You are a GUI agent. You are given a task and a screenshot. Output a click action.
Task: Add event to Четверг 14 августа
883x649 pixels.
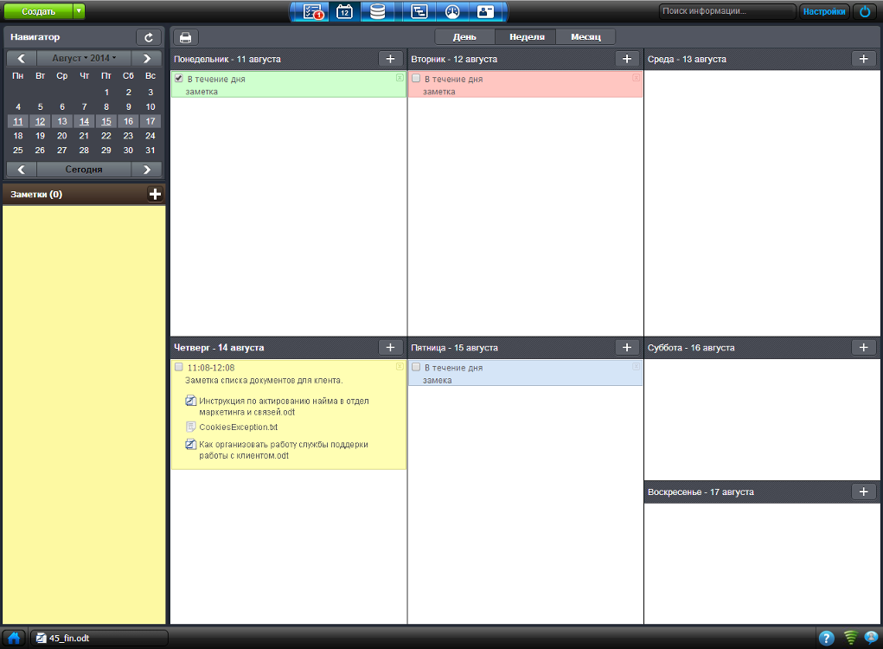[x=390, y=348]
